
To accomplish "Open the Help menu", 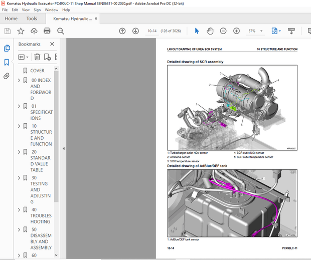I will (x=66, y=10).
